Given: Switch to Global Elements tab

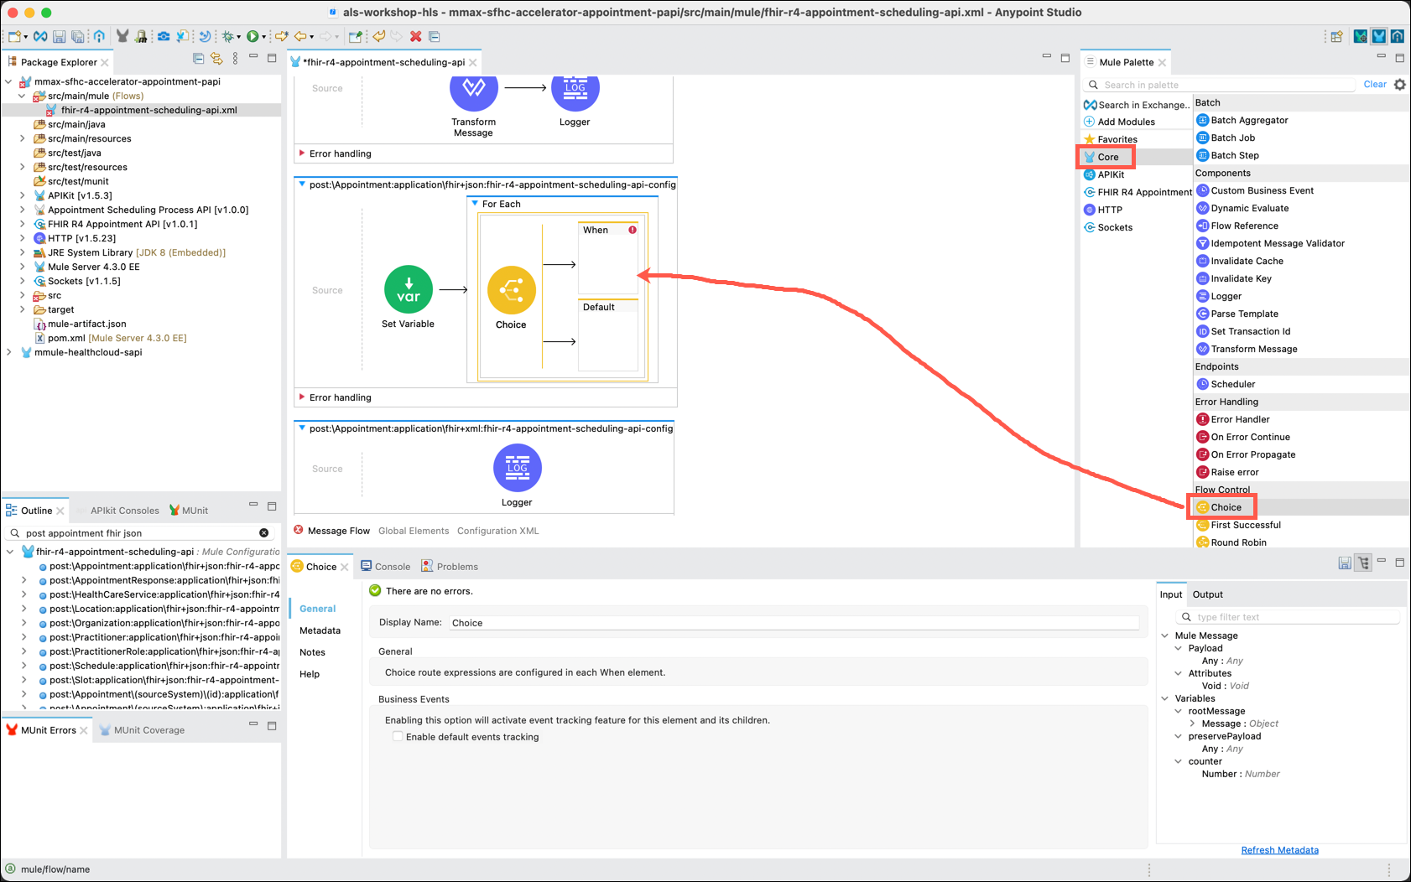Looking at the screenshot, I should click(x=414, y=531).
